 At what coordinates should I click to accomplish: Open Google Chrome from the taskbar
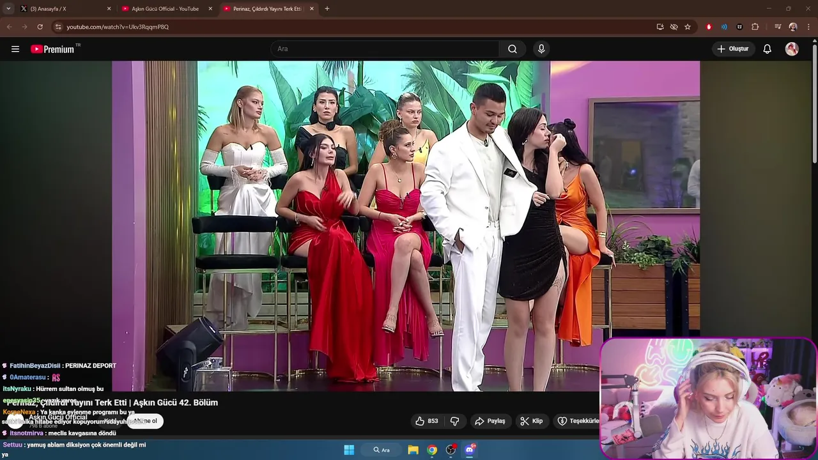432,450
